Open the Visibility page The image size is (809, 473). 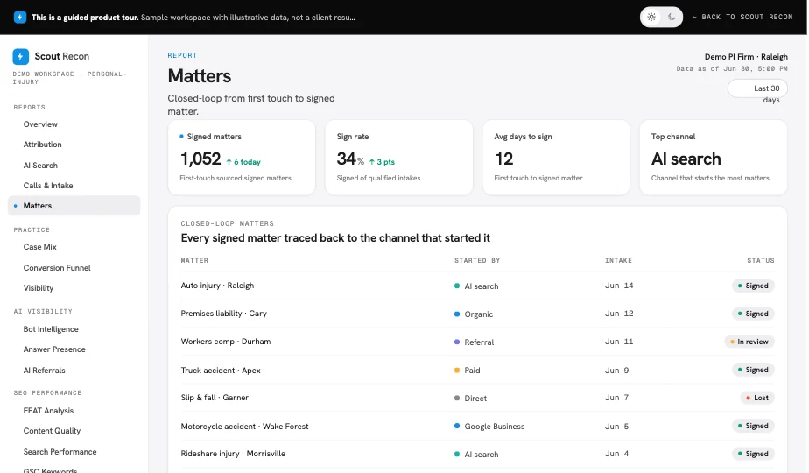39,288
